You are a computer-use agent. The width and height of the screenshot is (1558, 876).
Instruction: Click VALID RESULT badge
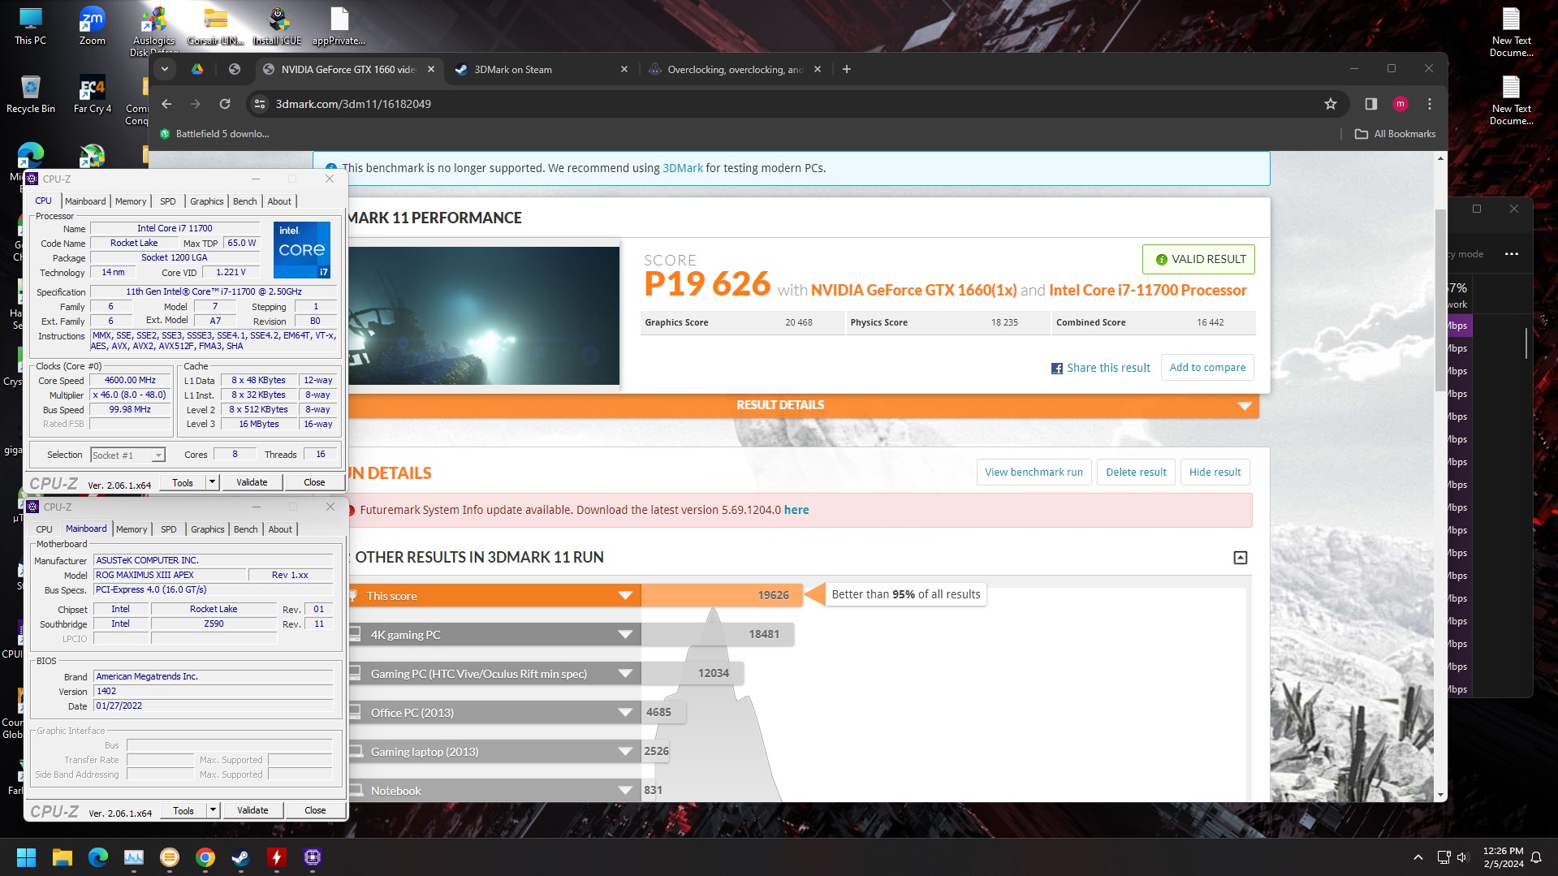pyautogui.click(x=1198, y=260)
